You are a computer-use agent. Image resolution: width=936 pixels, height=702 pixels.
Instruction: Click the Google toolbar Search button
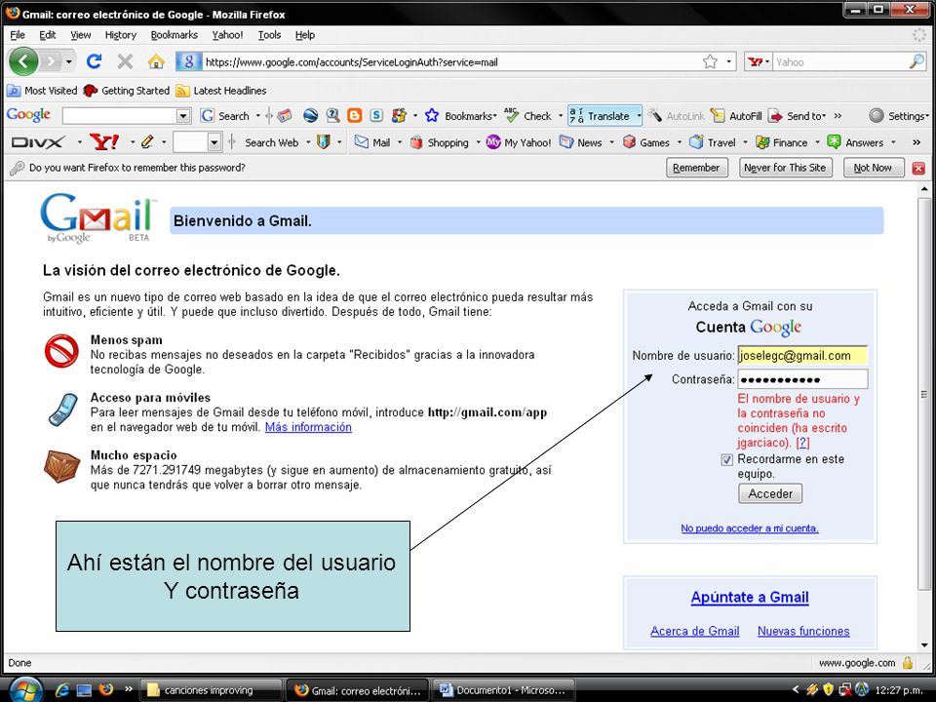coord(225,116)
